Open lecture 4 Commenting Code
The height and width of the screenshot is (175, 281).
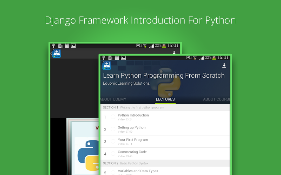(165, 154)
